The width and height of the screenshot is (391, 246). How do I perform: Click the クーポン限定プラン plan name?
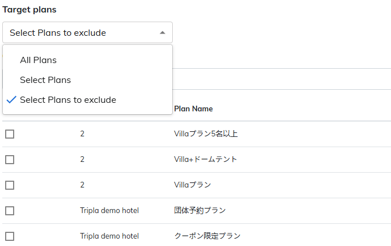coord(207,236)
